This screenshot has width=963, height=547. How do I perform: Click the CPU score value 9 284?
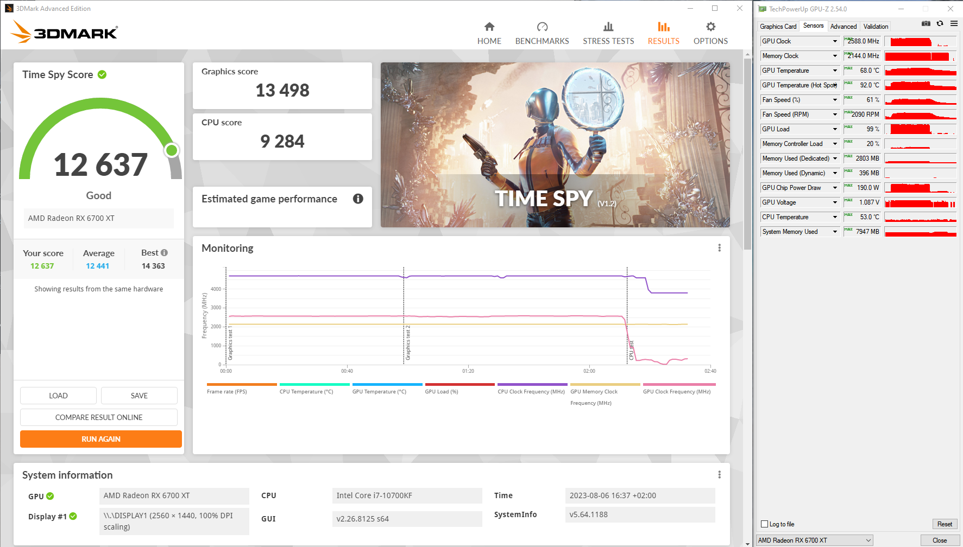(282, 141)
